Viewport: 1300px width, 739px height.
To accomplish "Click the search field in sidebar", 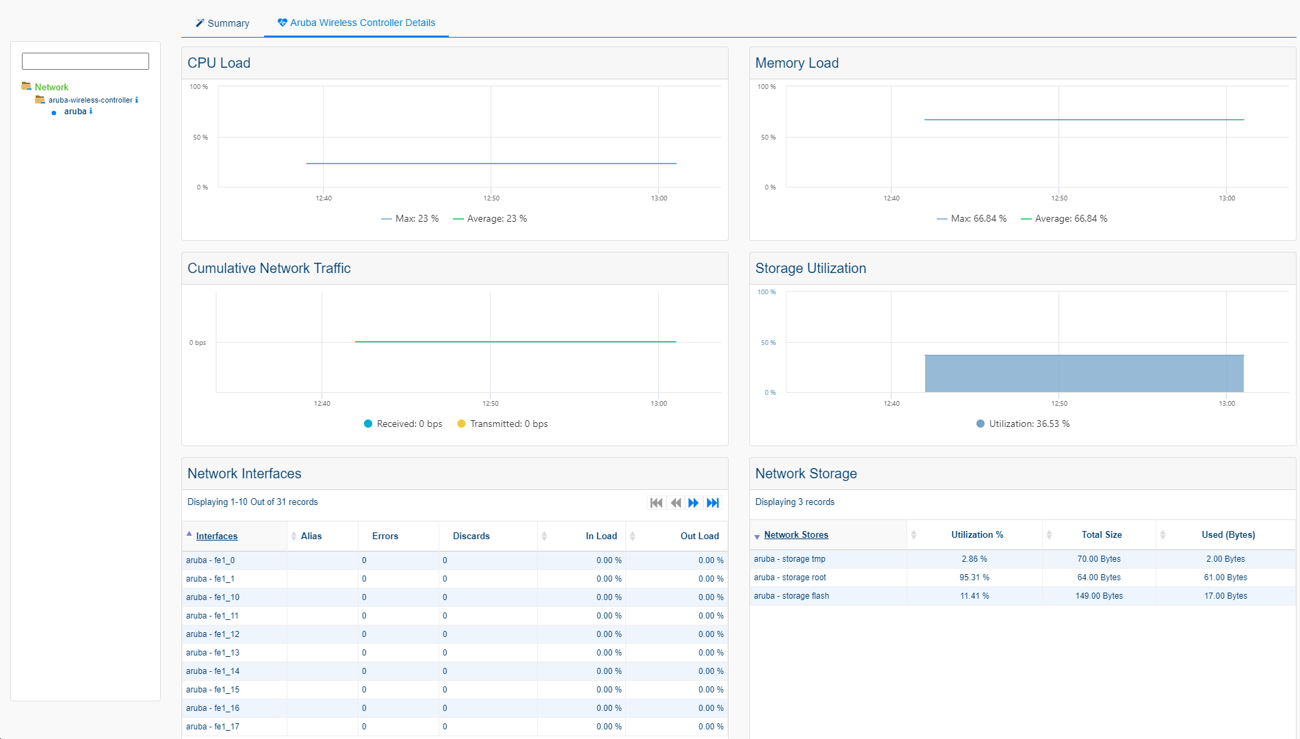I will 86,62.
